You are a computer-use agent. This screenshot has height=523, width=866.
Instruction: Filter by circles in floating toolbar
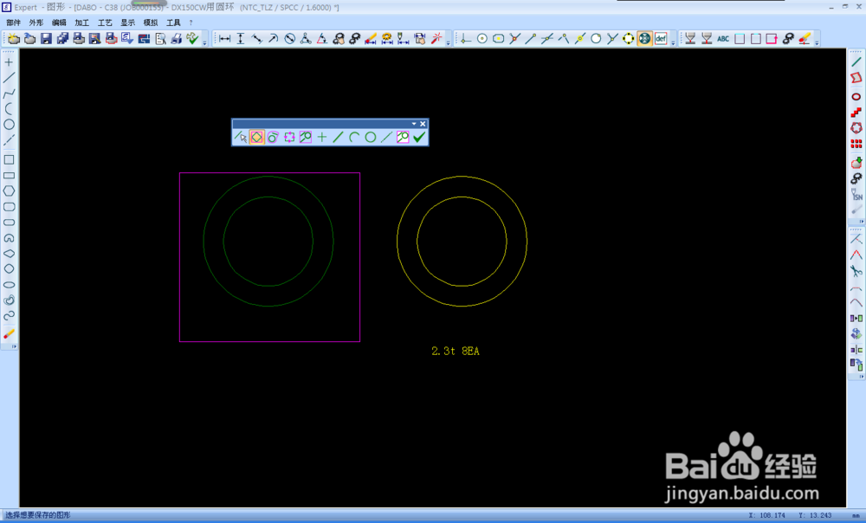click(x=371, y=137)
